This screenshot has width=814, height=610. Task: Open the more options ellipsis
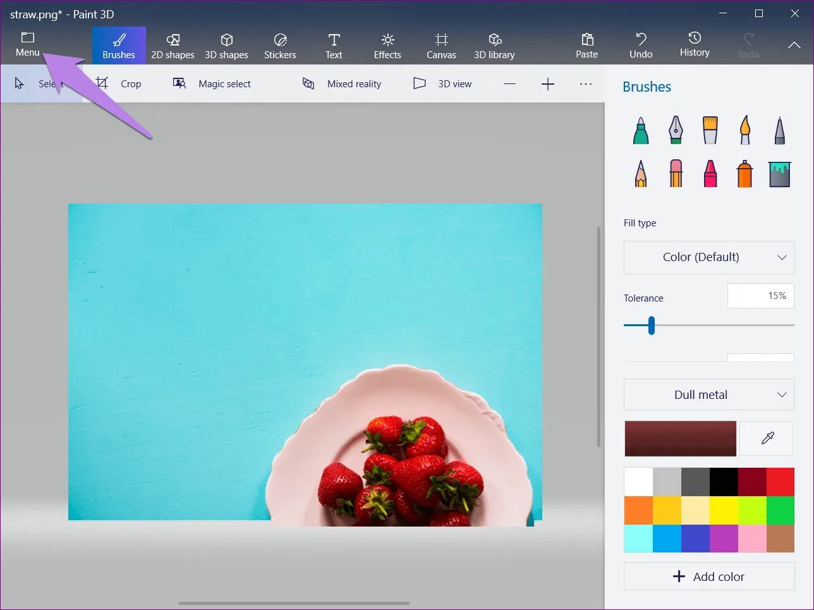coord(586,84)
